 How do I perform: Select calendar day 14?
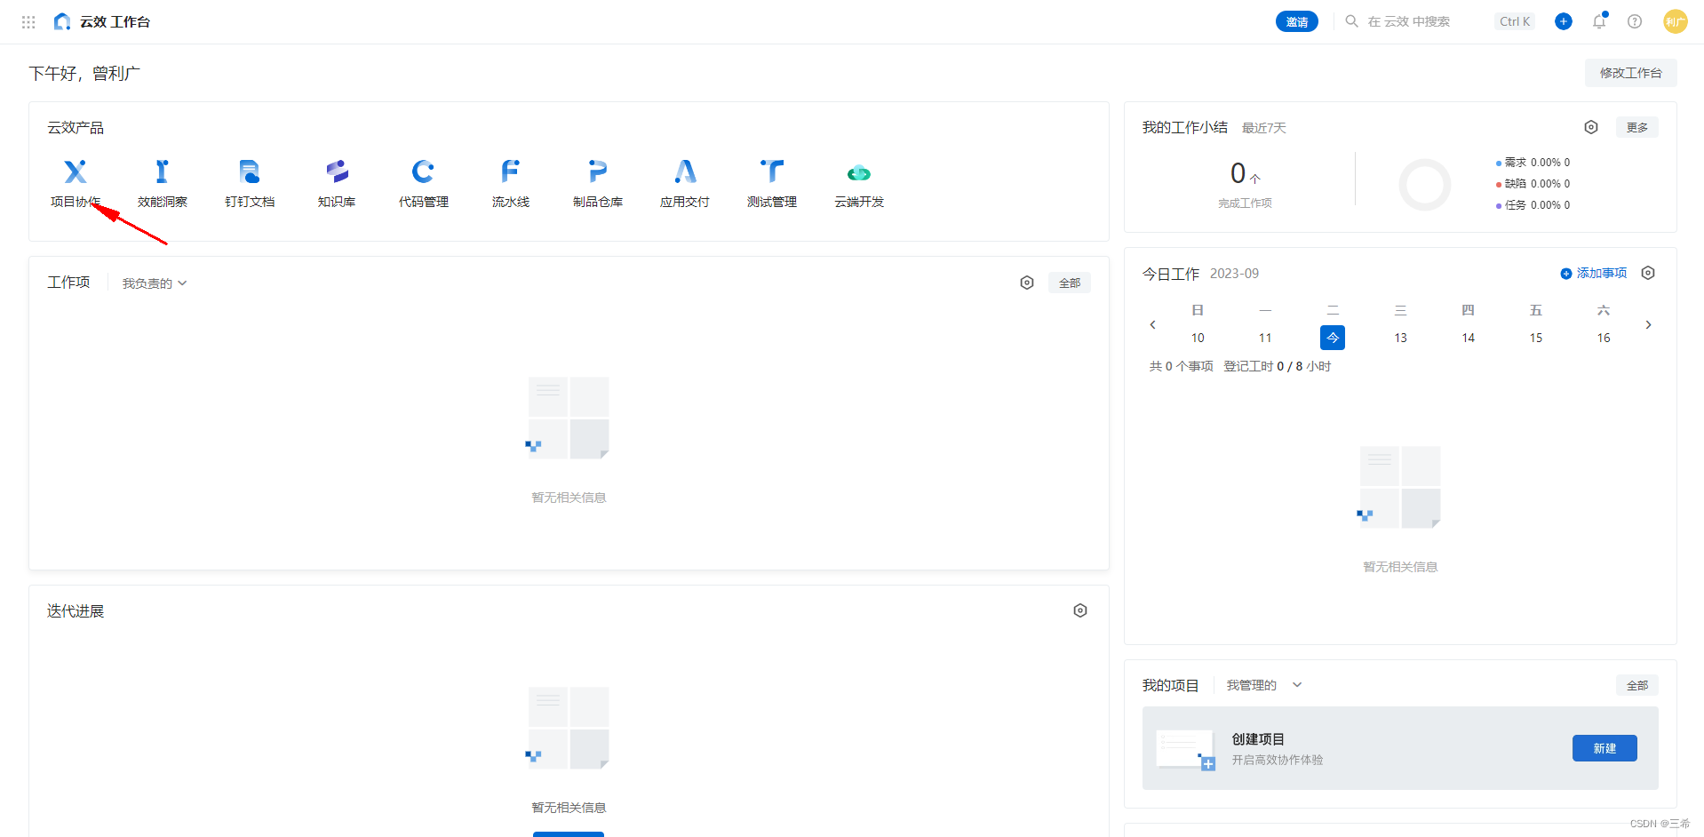tap(1468, 338)
